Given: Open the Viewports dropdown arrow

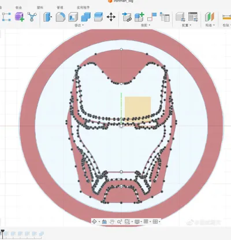Looking at the screenshot, I should (159, 222).
